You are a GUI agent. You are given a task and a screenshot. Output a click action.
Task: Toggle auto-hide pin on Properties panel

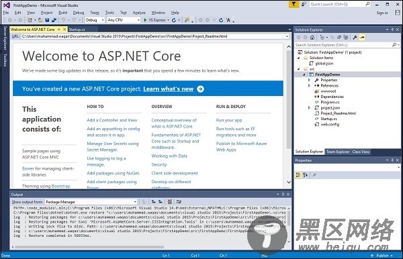tap(392, 160)
